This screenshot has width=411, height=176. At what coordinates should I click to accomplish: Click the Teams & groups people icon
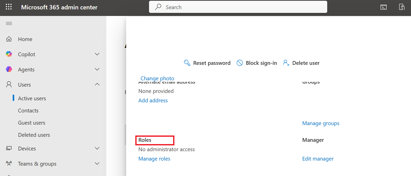click(9, 164)
